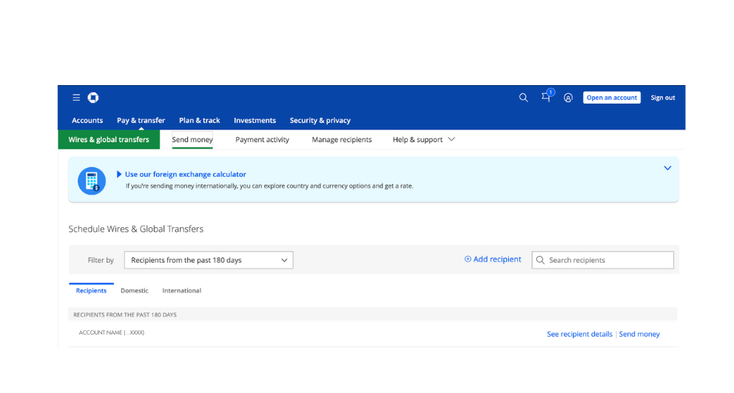This screenshot has height=393, width=734.
Task: Click the magnifier in Search recipients box
Action: [x=541, y=261]
